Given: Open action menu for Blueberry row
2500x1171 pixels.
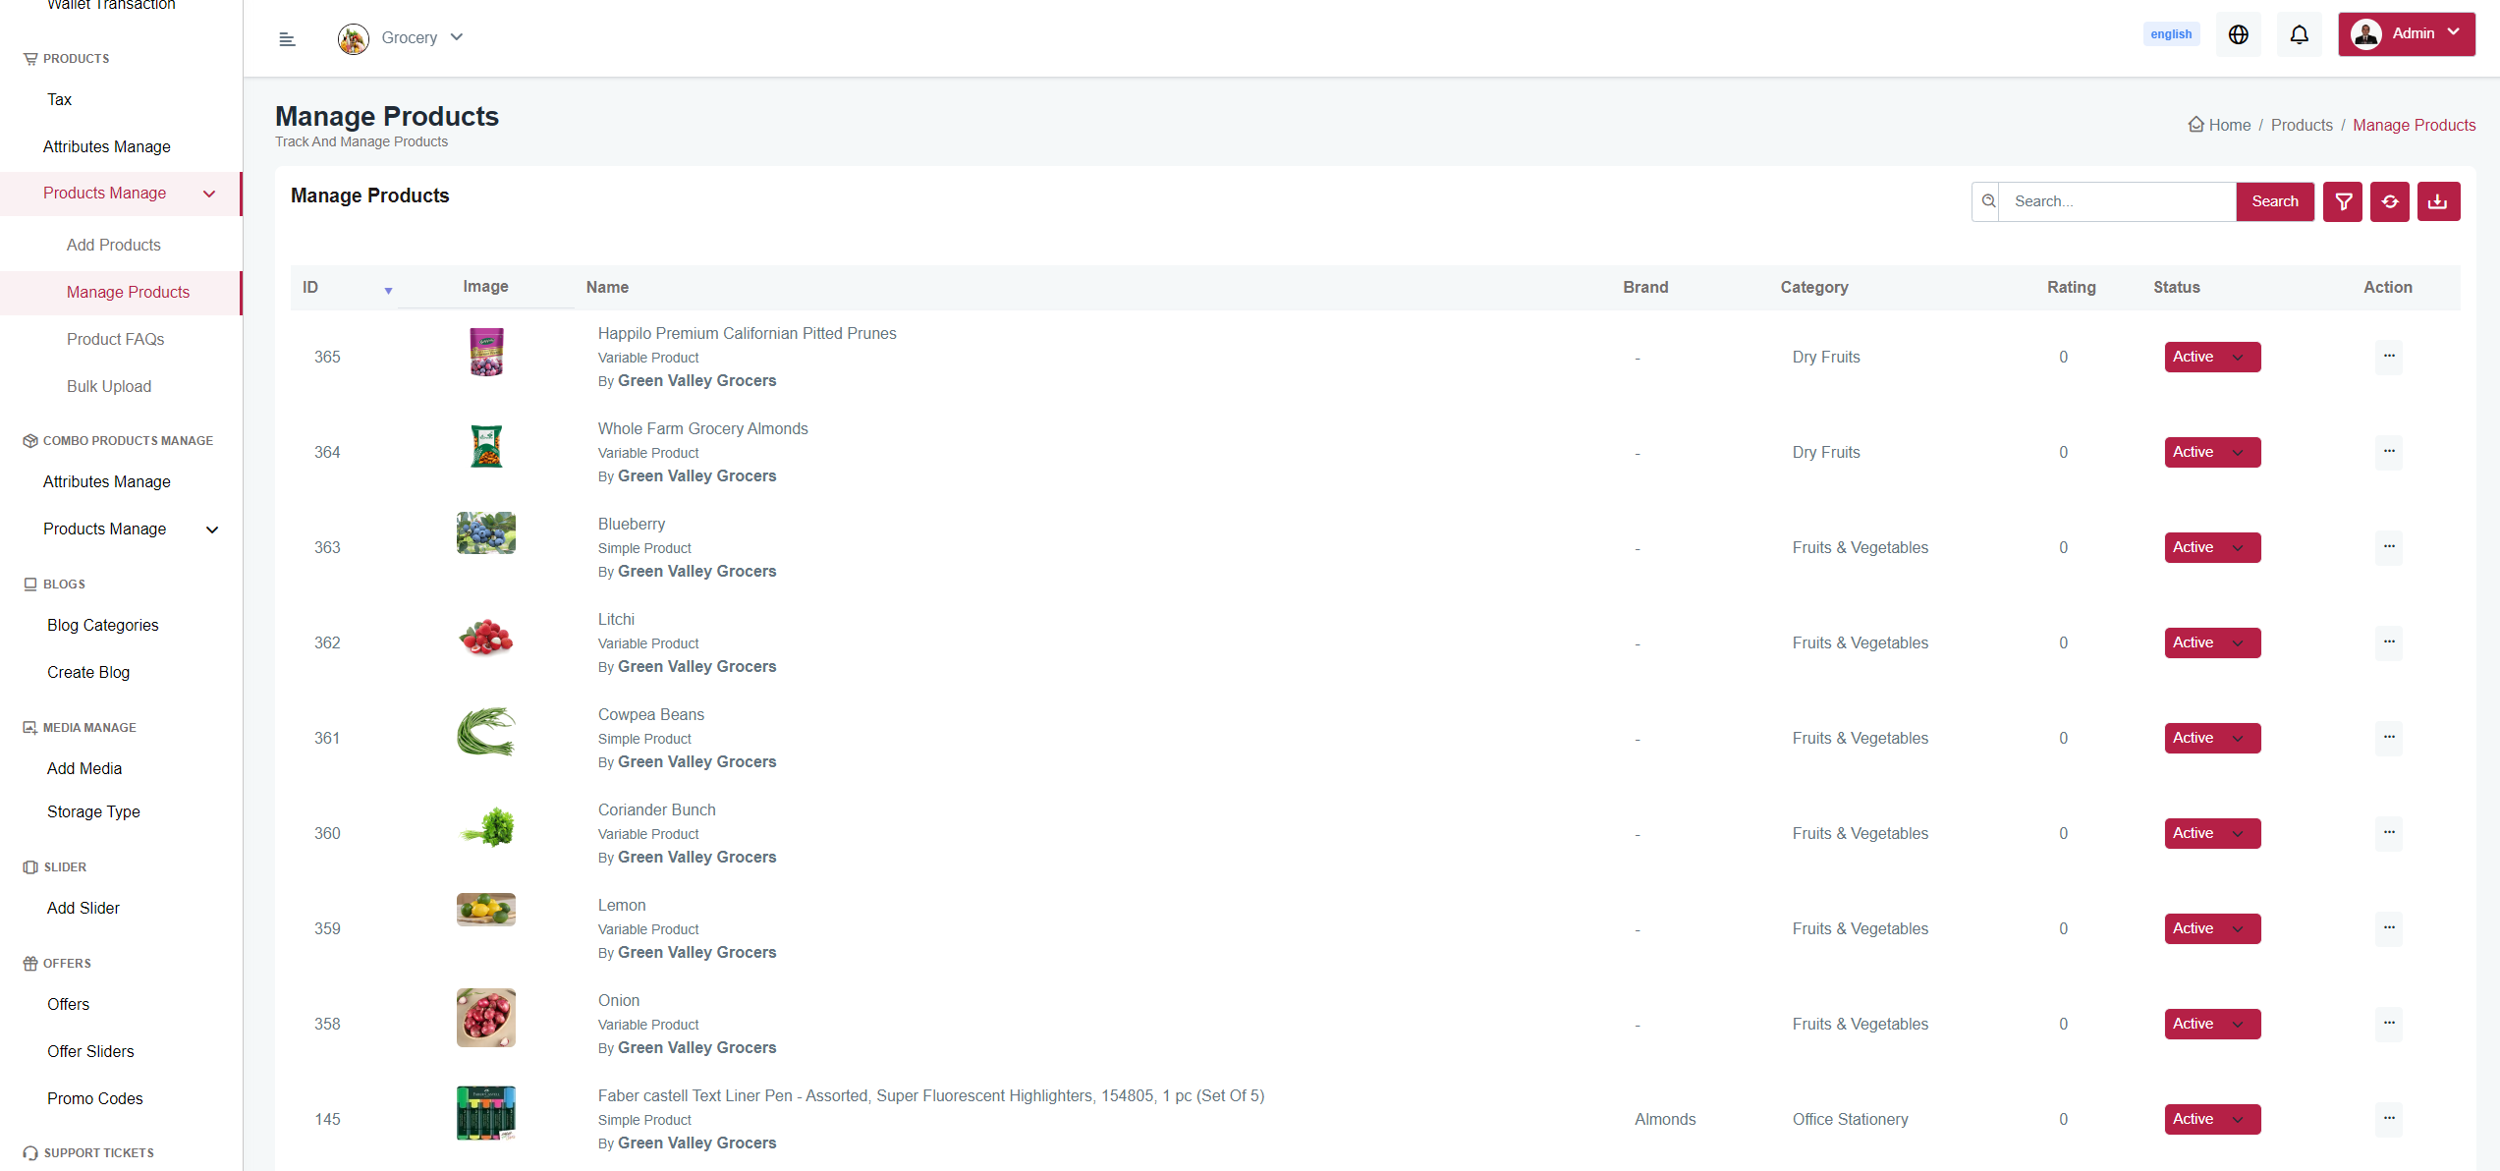Looking at the screenshot, I should 2389,547.
